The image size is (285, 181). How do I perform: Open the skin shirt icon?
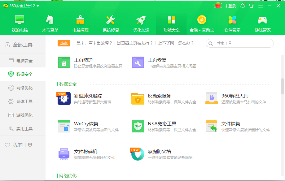pyautogui.click(x=251, y=6)
